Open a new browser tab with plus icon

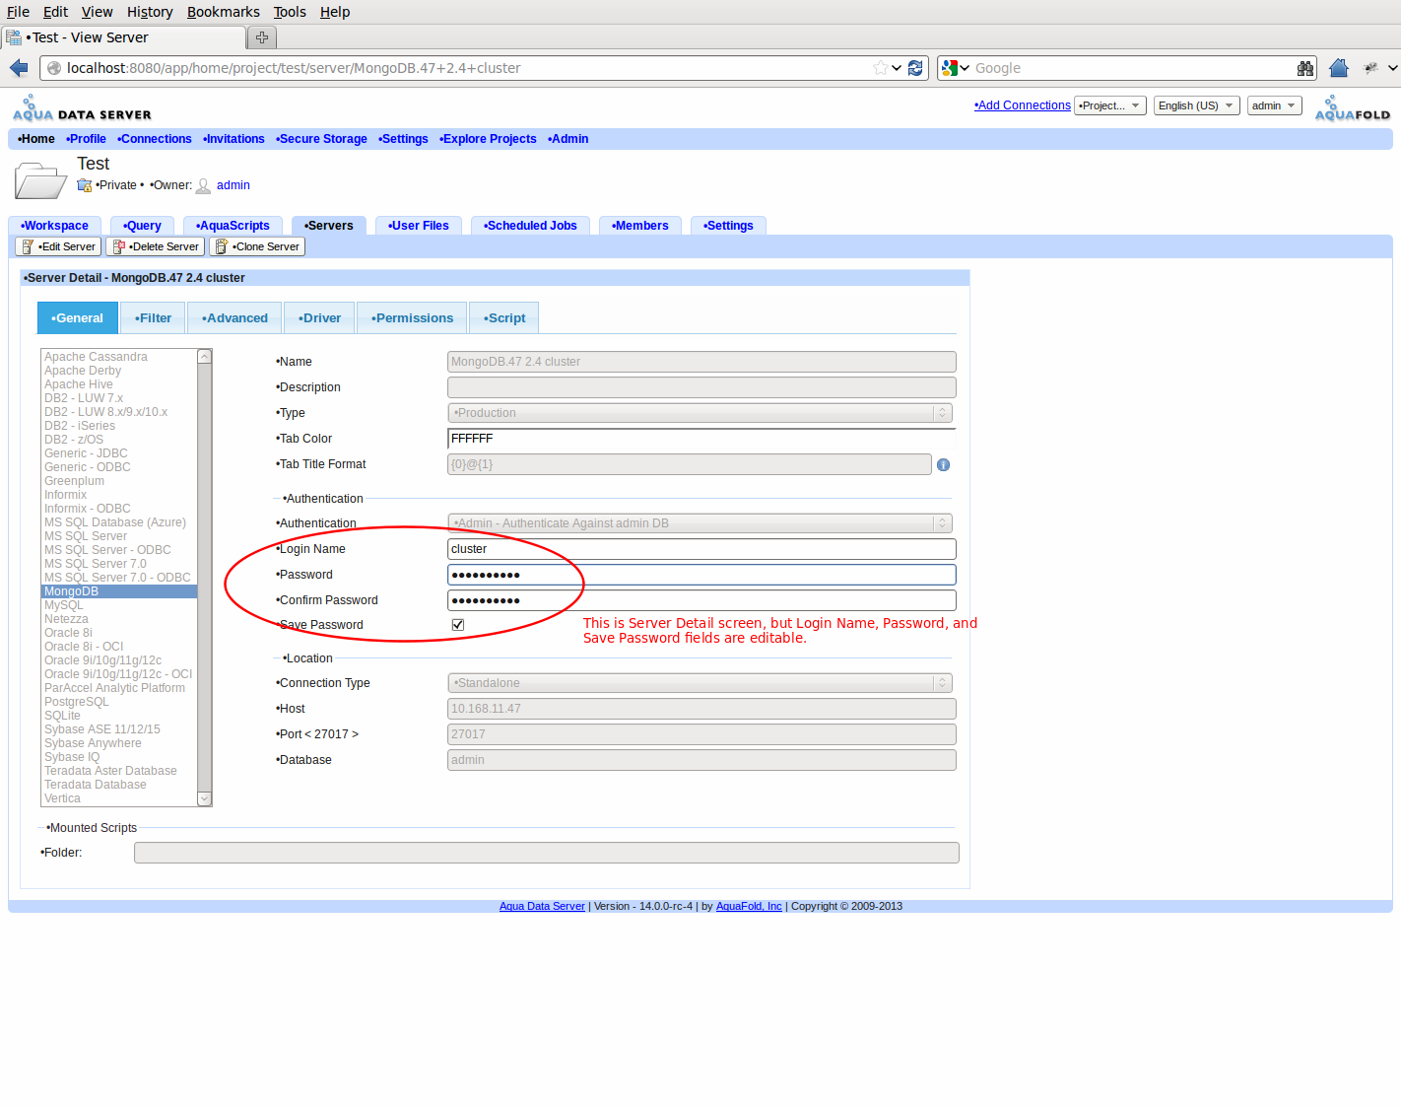click(262, 37)
